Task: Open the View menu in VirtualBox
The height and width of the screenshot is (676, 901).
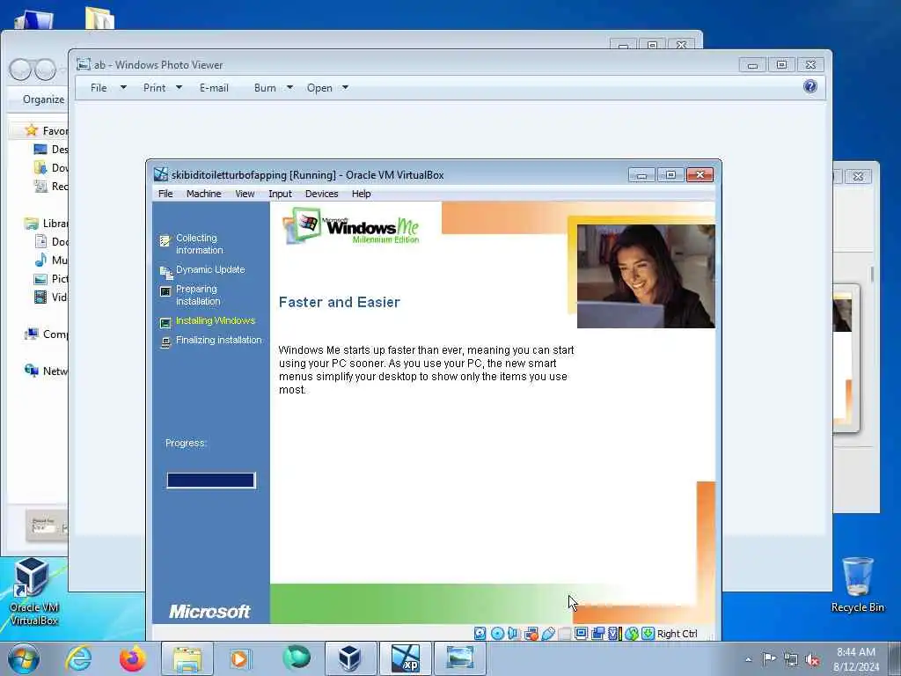Action: 245,194
